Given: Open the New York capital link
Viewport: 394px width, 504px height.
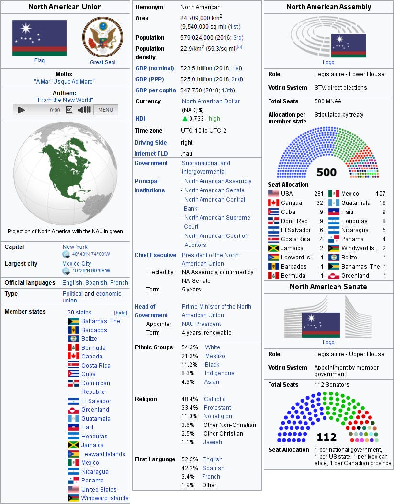Looking at the screenshot, I should (x=75, y=247).
